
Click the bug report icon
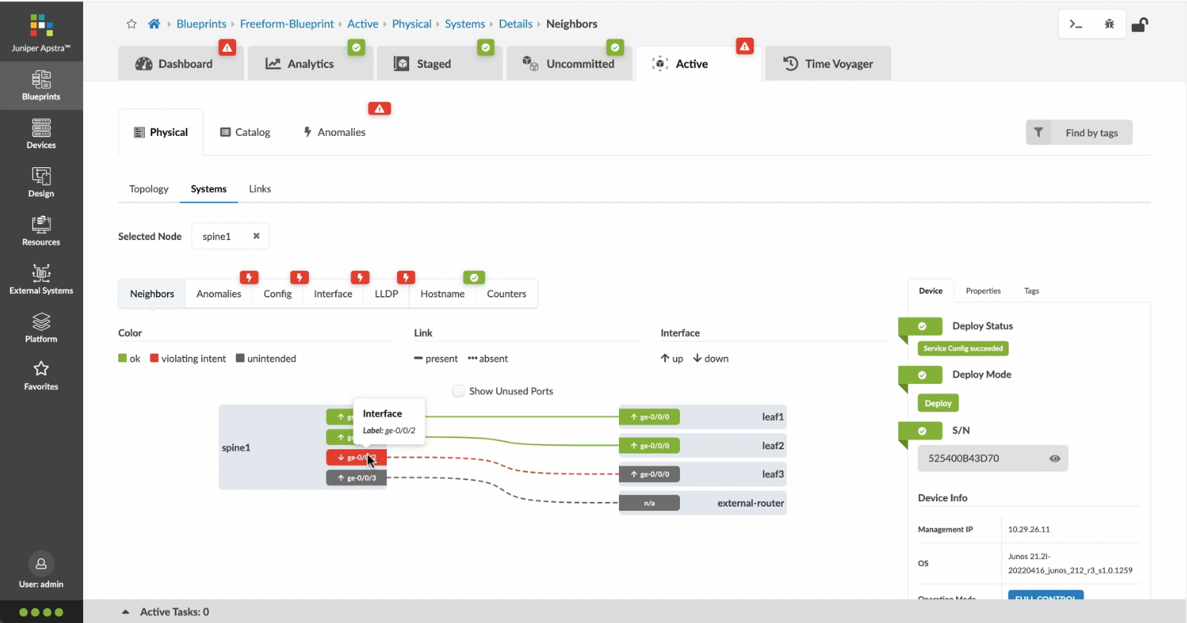click(1109, 25)
